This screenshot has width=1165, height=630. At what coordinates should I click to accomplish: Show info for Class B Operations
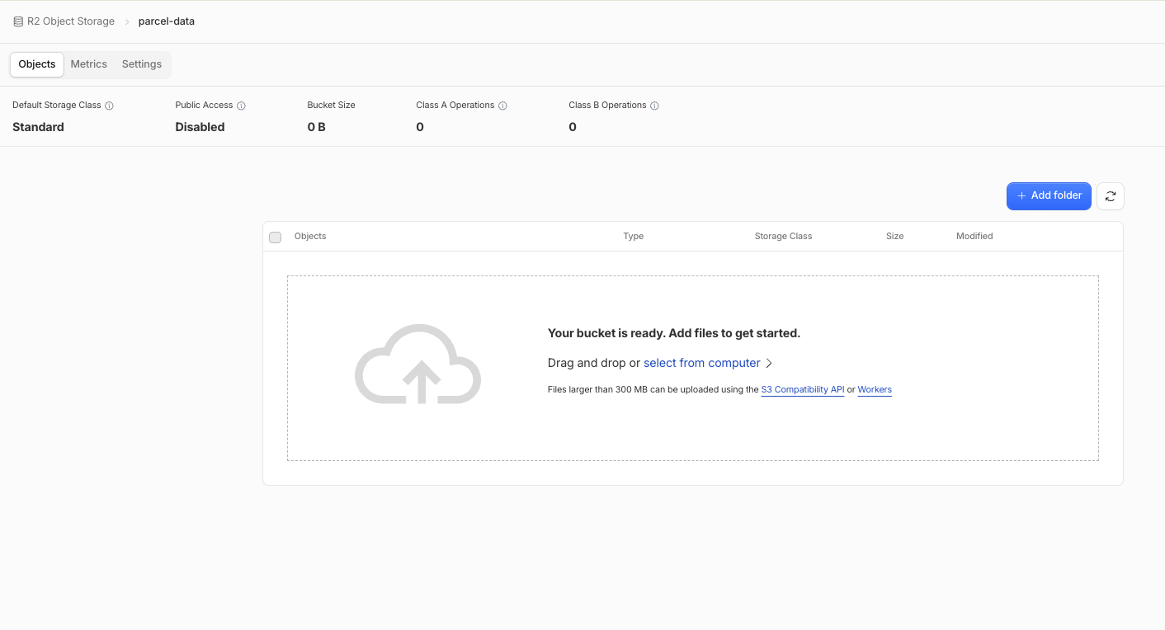(654, 106)
